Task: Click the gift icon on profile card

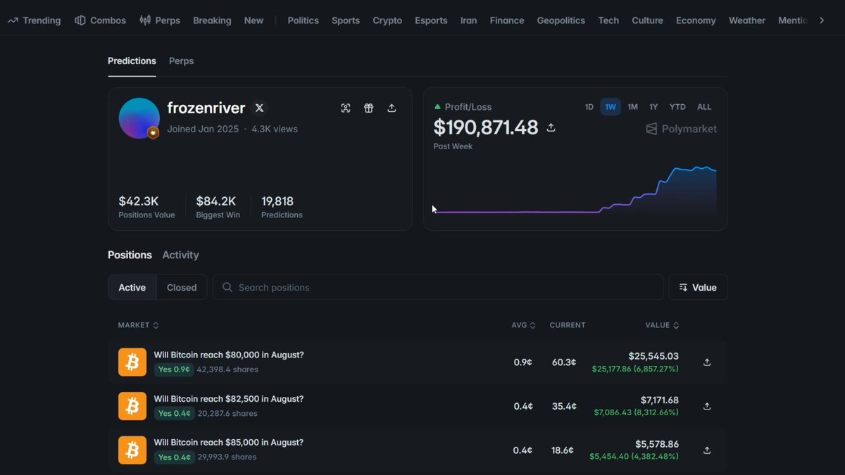Action: point(368,108)
